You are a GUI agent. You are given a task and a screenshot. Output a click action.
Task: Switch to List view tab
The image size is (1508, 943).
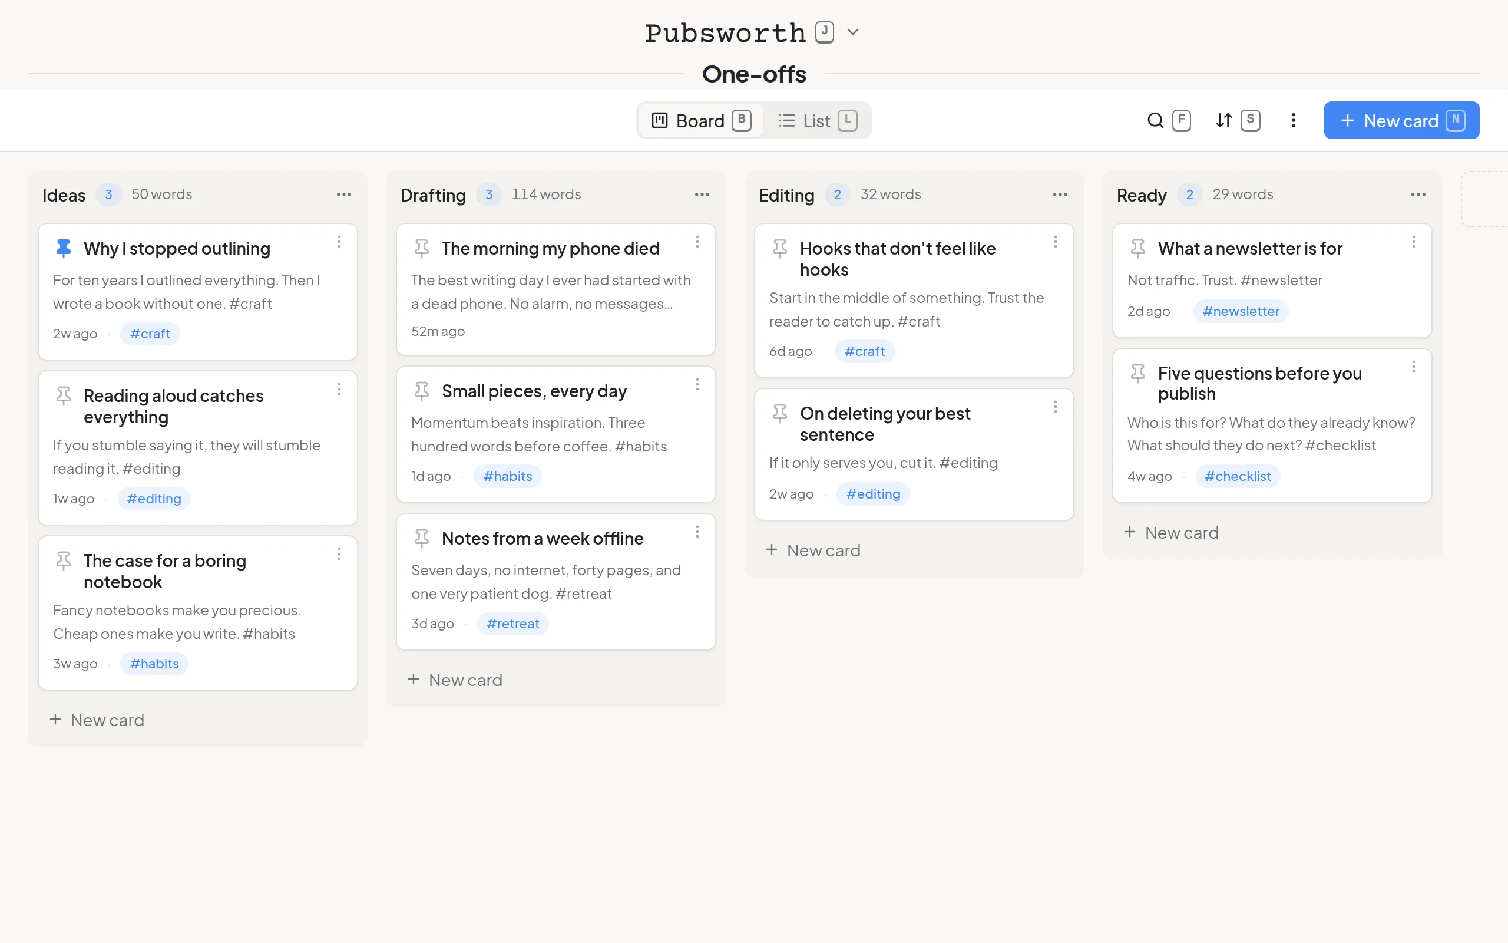point(817,120)
